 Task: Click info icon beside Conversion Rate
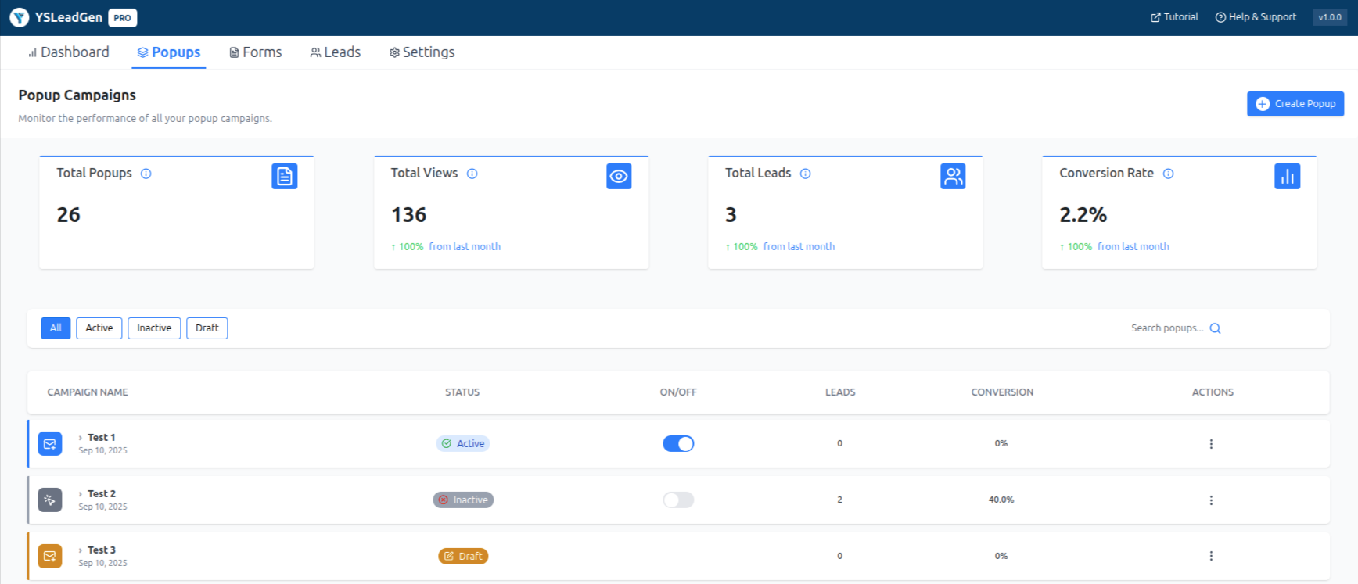click(x=1168, y=174)
